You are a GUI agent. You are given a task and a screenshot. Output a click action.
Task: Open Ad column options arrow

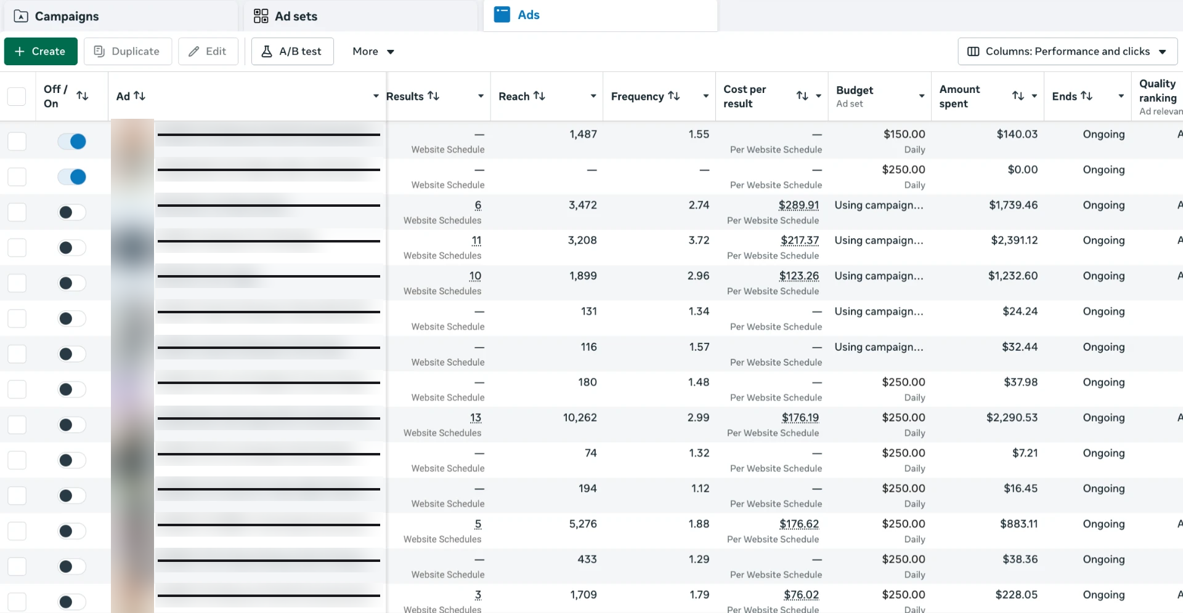376,96
